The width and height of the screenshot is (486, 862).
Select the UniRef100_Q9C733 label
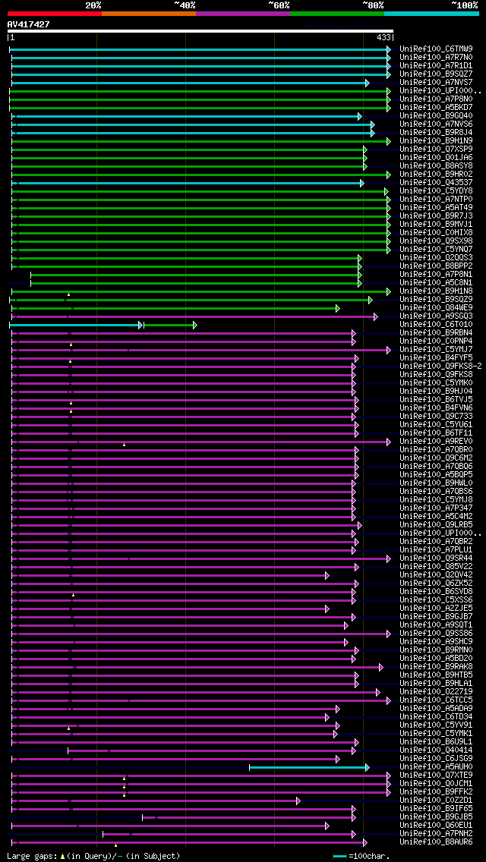(436, 417)
